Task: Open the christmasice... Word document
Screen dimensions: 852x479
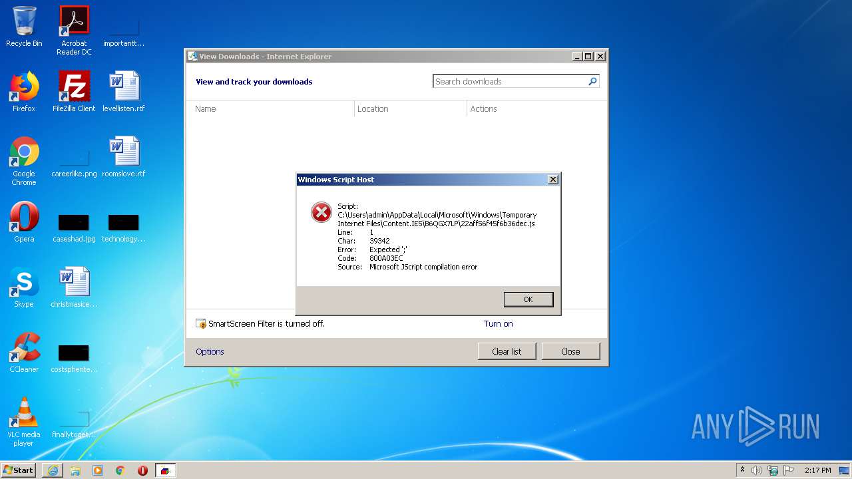Action: click(x=74, y=287)
